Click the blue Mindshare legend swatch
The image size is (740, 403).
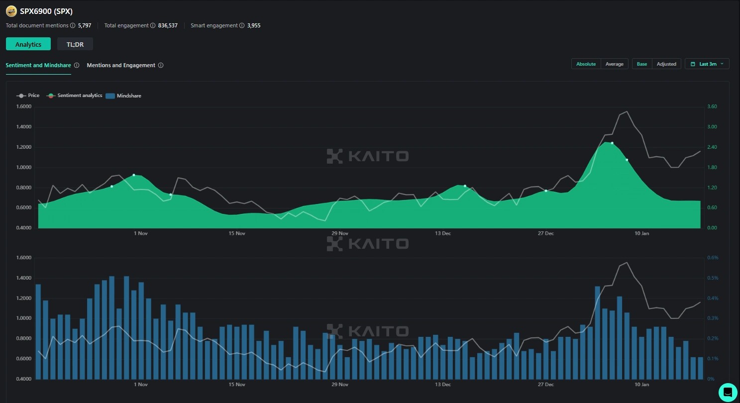pyautogui.click(x=110, y=96)
